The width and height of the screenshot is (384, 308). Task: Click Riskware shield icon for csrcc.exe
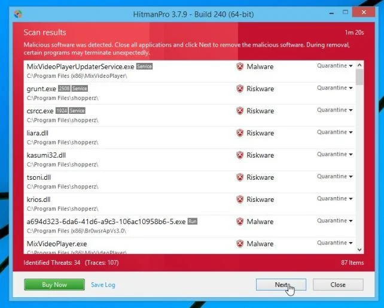click(240, 111)
